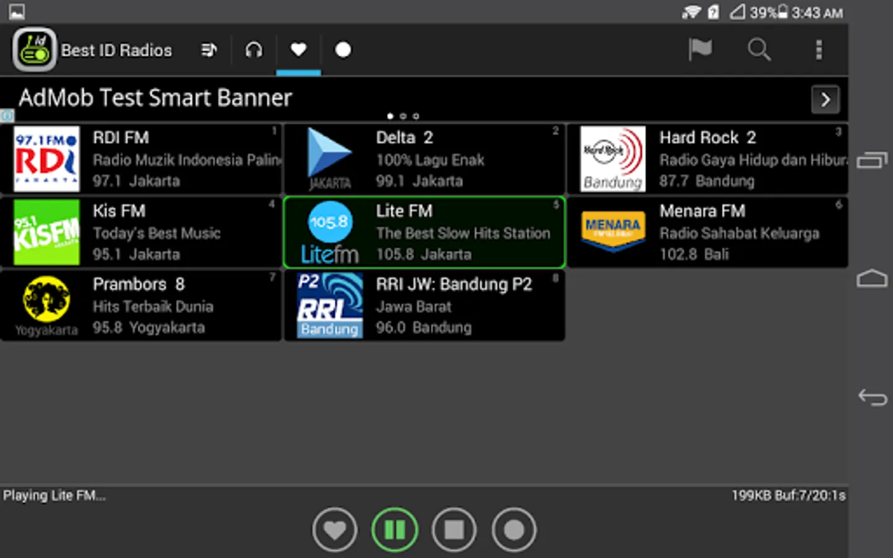Screen dimensions: 893x558
Task: Open the three-dot overflow menu
Action: point(819,50)
